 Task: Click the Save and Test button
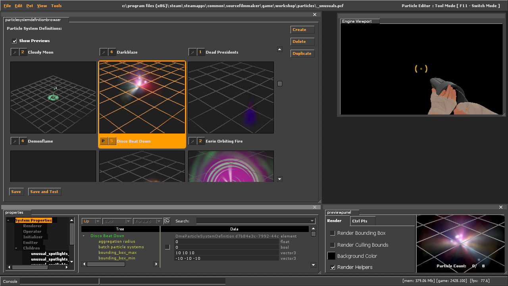click(x=44, y=192)
